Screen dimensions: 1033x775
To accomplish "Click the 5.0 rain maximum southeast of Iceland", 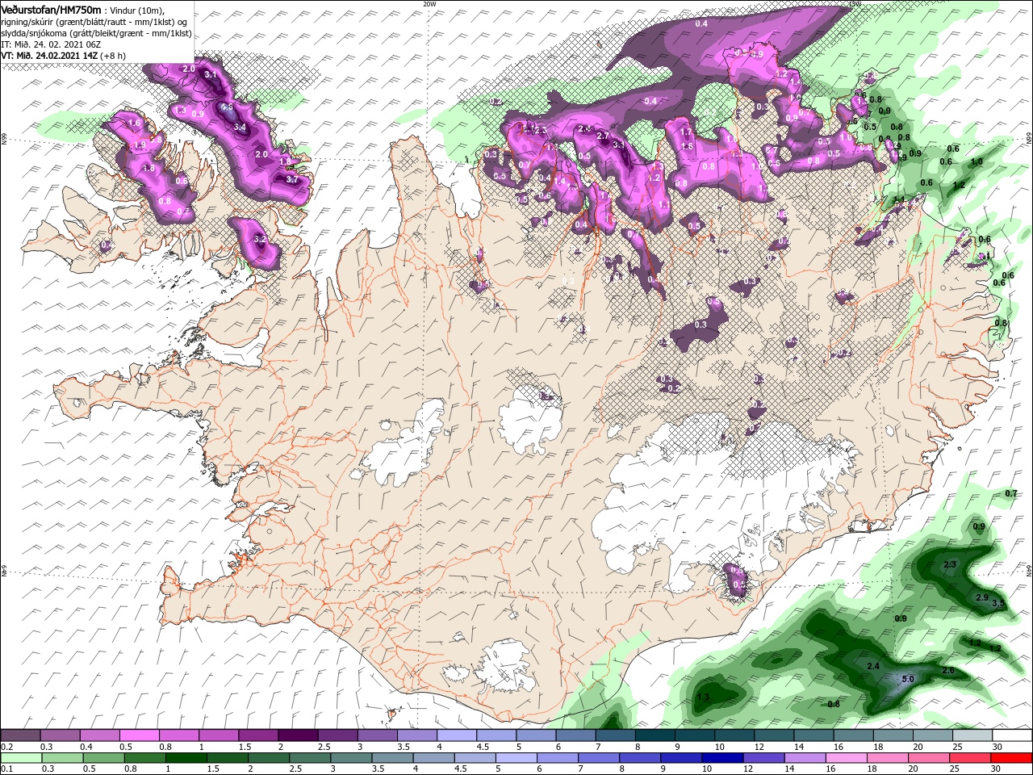I will point(907,679).
